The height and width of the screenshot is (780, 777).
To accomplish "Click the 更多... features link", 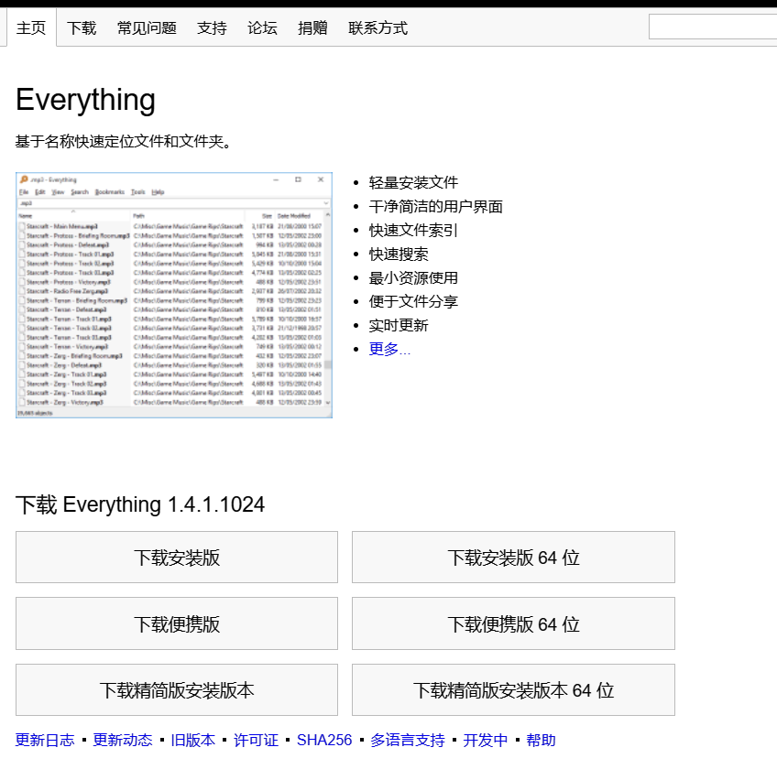I will point(389,349).
